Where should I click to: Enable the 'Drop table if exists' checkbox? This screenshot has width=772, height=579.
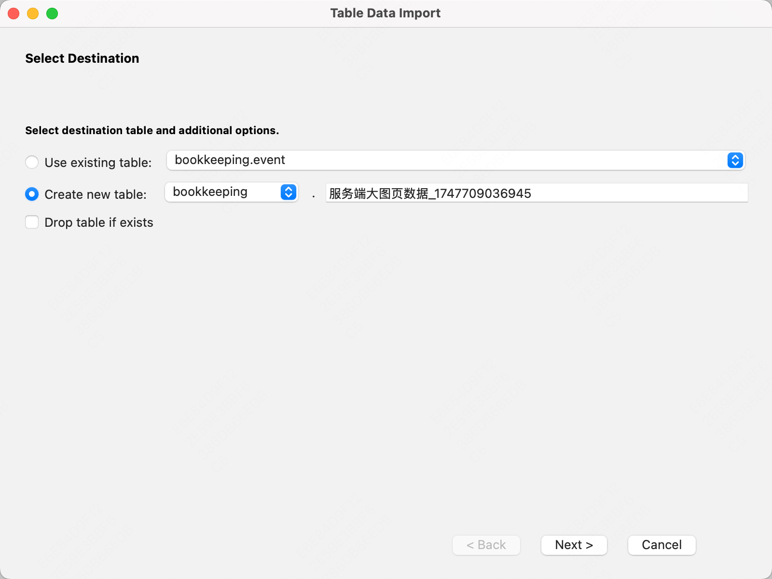click(32, 222)
